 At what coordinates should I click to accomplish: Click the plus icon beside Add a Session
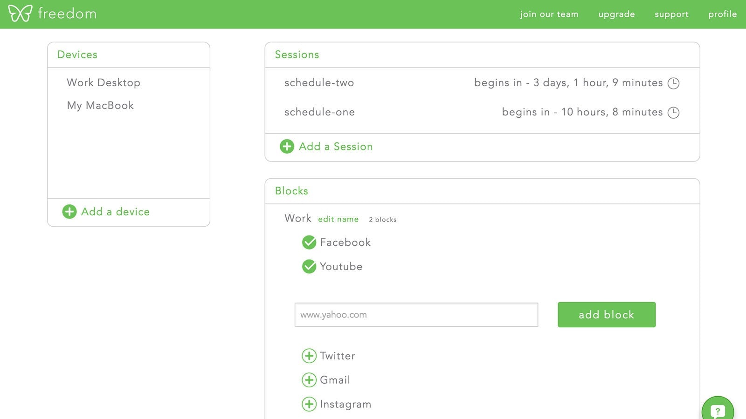click(287, 147)
